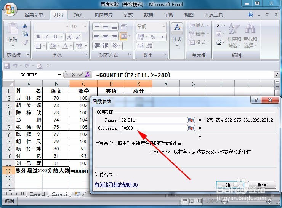The image size is (282, 208).
Task: Click the Increase Decimal icon
Action: click(141, 46)
